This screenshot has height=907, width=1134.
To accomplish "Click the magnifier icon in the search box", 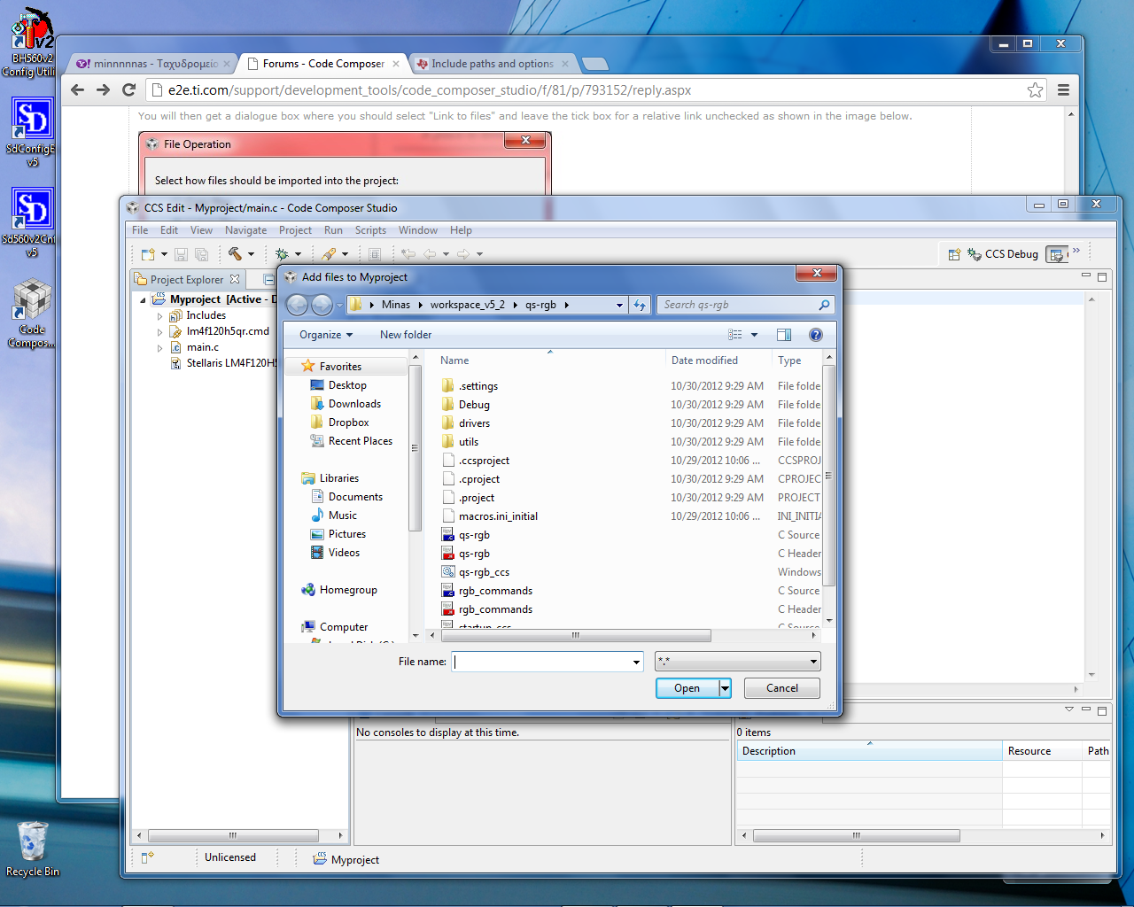I will (824, 305).
